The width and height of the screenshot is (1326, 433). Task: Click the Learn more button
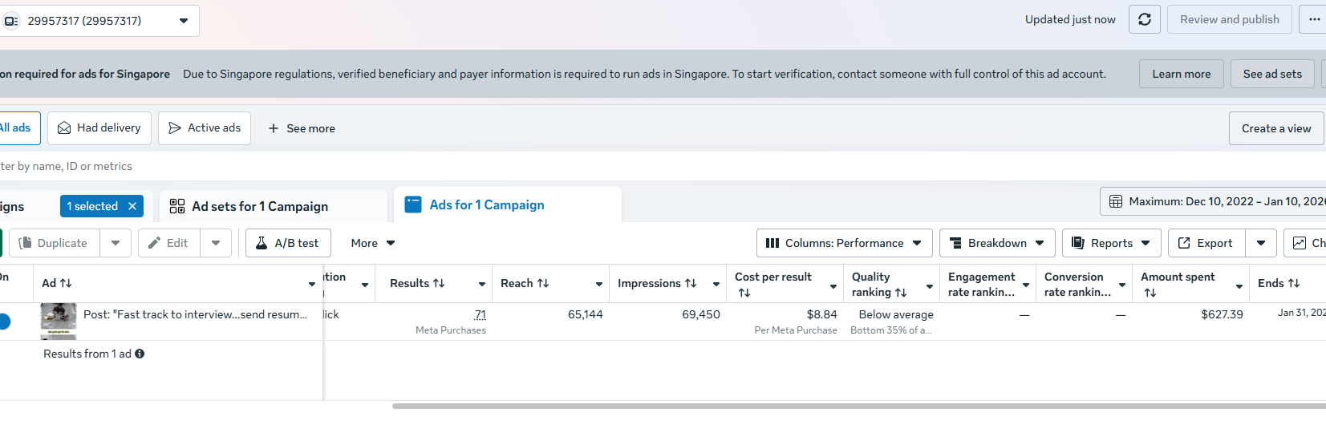click(x=1181, y=74)
